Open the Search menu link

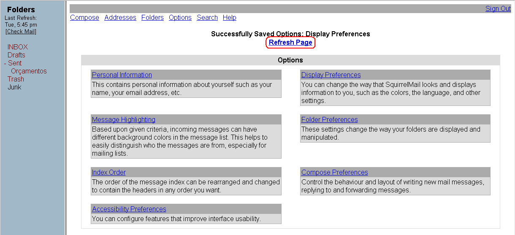207,17
